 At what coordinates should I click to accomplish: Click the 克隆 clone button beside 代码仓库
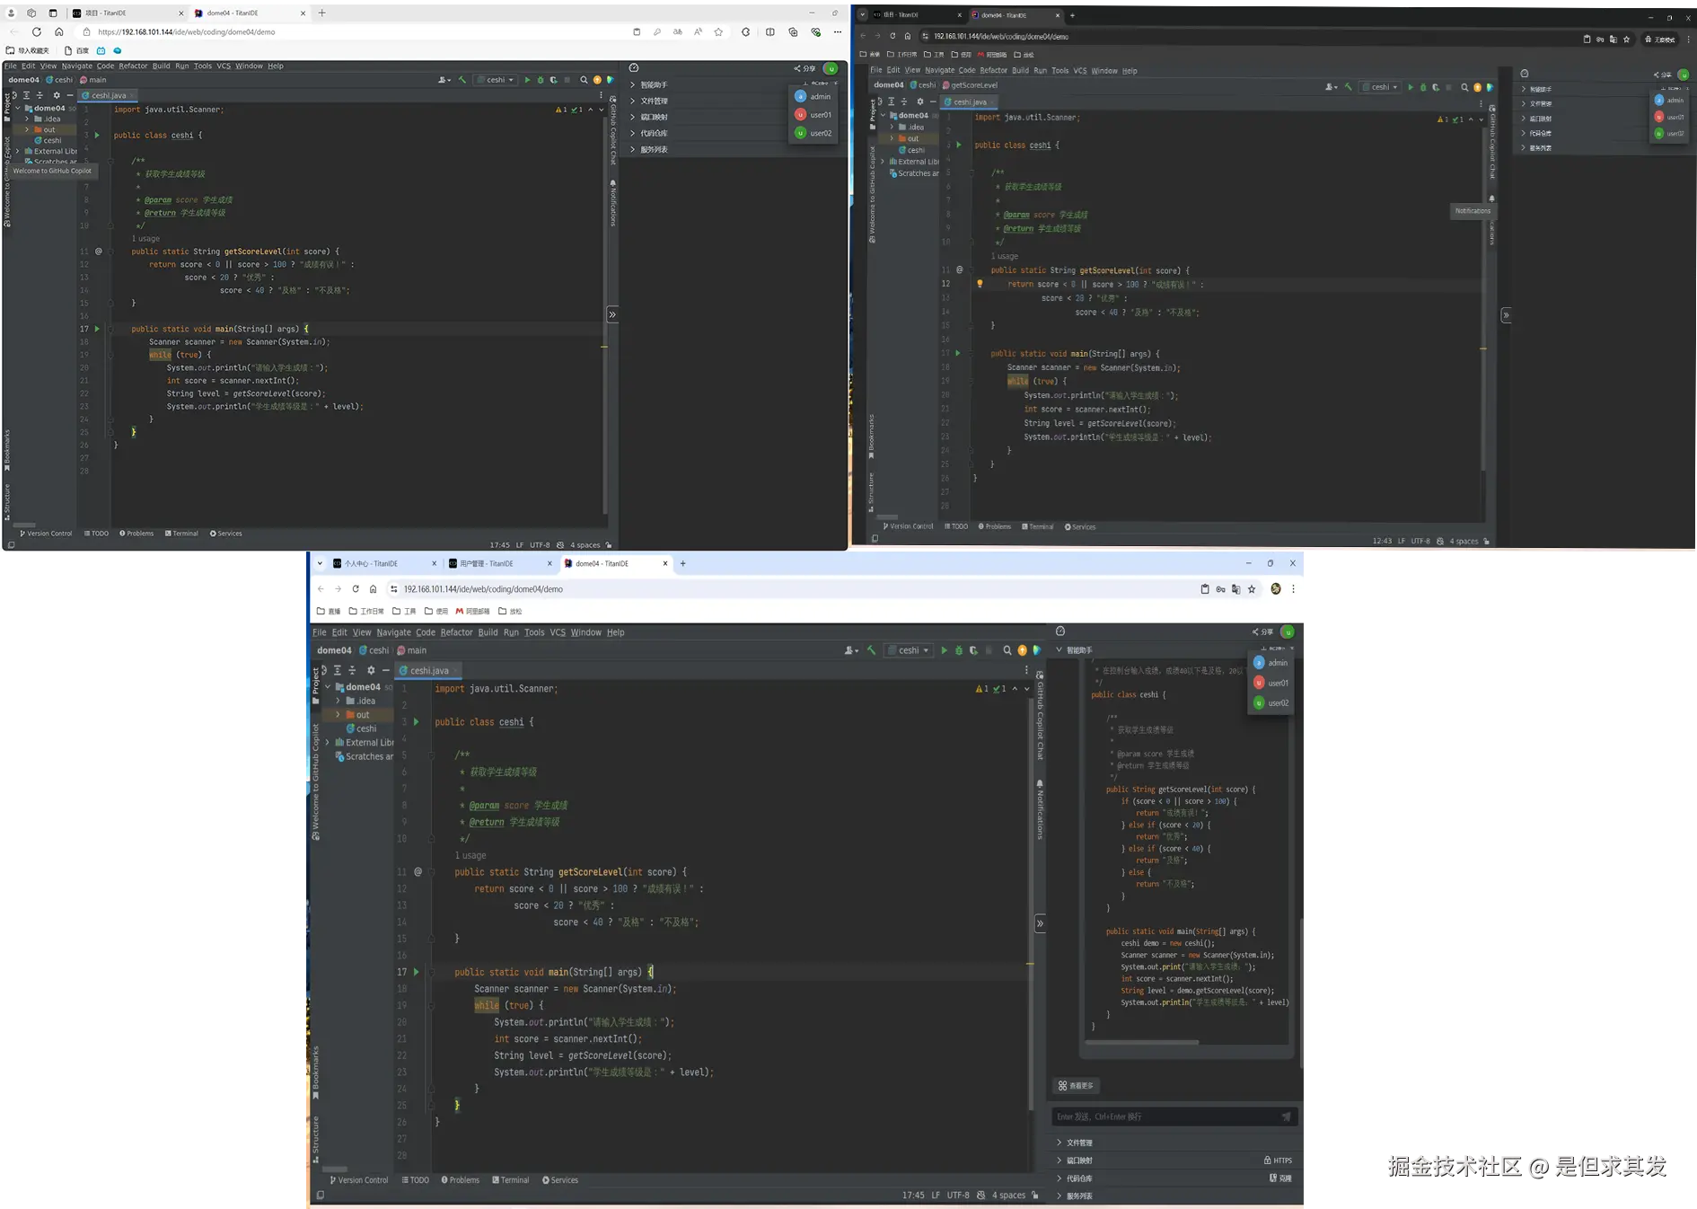point(1280,1178)
